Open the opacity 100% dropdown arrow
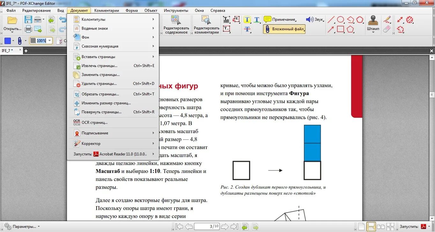Screen dimensions: 435x232 tap(49, 41)
